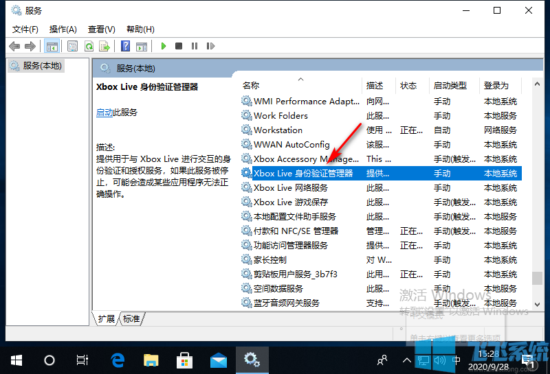Open the Properties toolbar icon

(73, 46)
